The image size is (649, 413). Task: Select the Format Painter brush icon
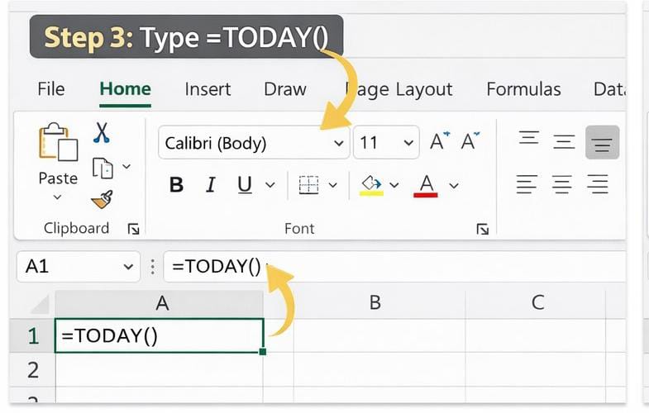(103, 199)
